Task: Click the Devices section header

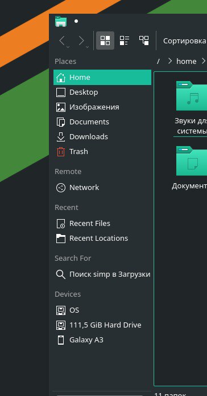Action: [68, 294]
